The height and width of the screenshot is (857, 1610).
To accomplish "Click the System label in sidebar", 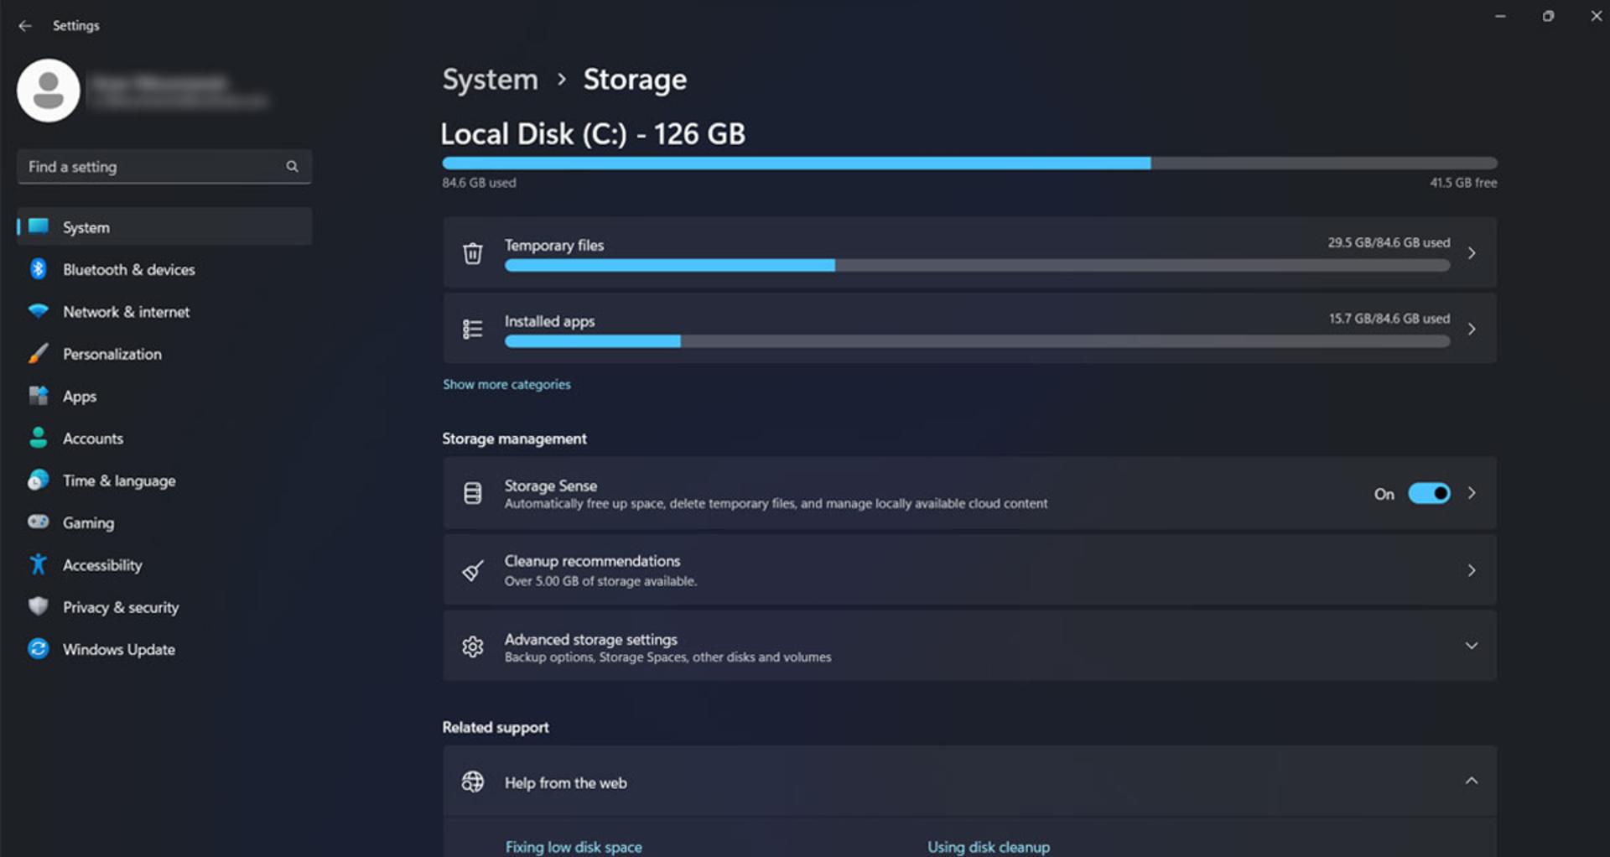I will pyautogui.click(x=86, y=227).
